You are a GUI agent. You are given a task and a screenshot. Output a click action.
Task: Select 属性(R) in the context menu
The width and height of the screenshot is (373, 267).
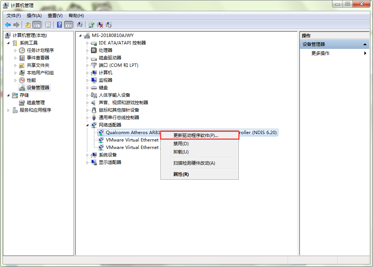click(x=181, y=174)
